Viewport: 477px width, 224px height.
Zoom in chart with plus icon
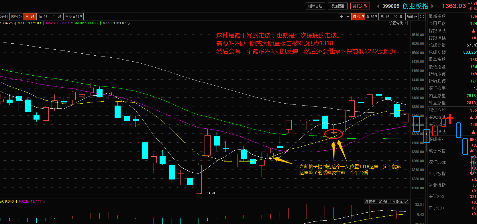(341, 17)
